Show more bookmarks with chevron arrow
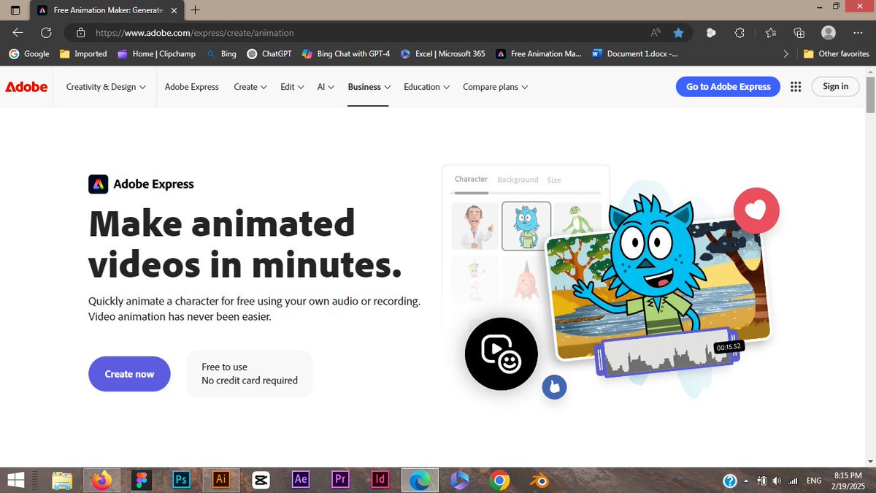The width and height of the screenshot is (876, 493). click(x=785, y=53)
